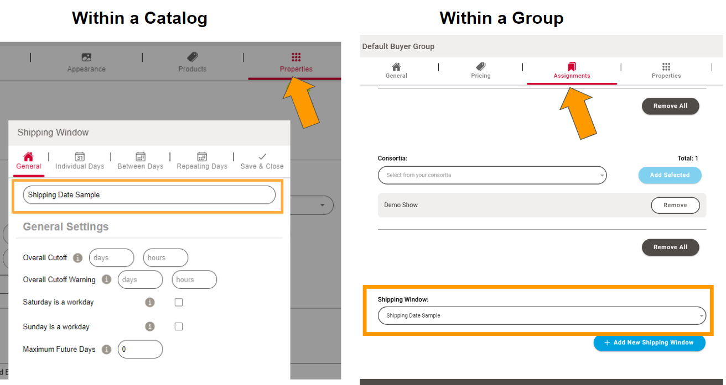Click the info icon beside Overall Cutoff
The height and width of the screenshot is (385, 726).
(x=77, y=257)
